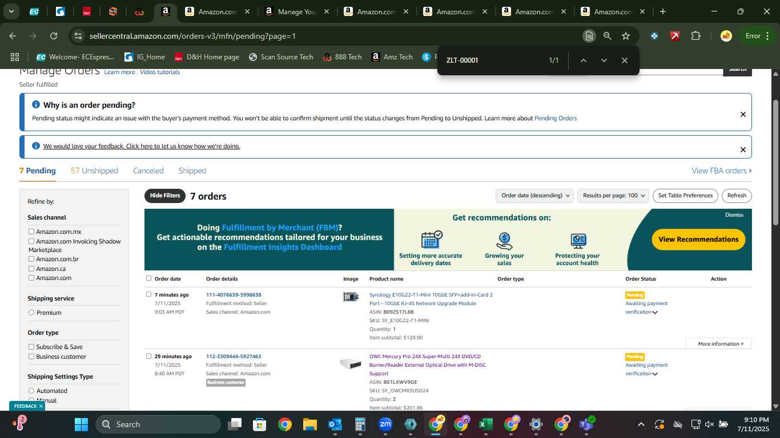
Task: Click the View Recommendations button
Action: click(x=698, y=240)
